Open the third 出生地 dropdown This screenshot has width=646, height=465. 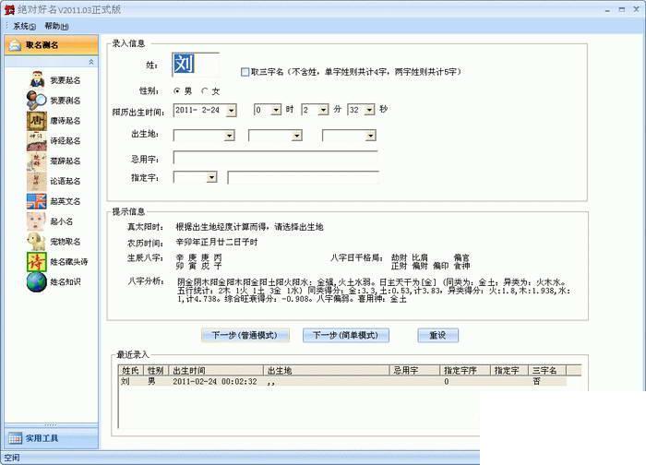(x=371, y=136)
